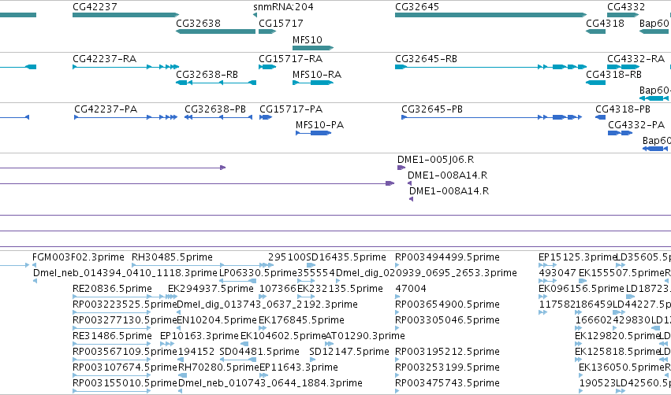Select the MFS10 gene label
The image size is (671, 395).
pyautogui.click(x=308, y=39)
